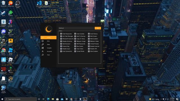
Task: Open the taskbar clock and date
Action: coord(172,99)
